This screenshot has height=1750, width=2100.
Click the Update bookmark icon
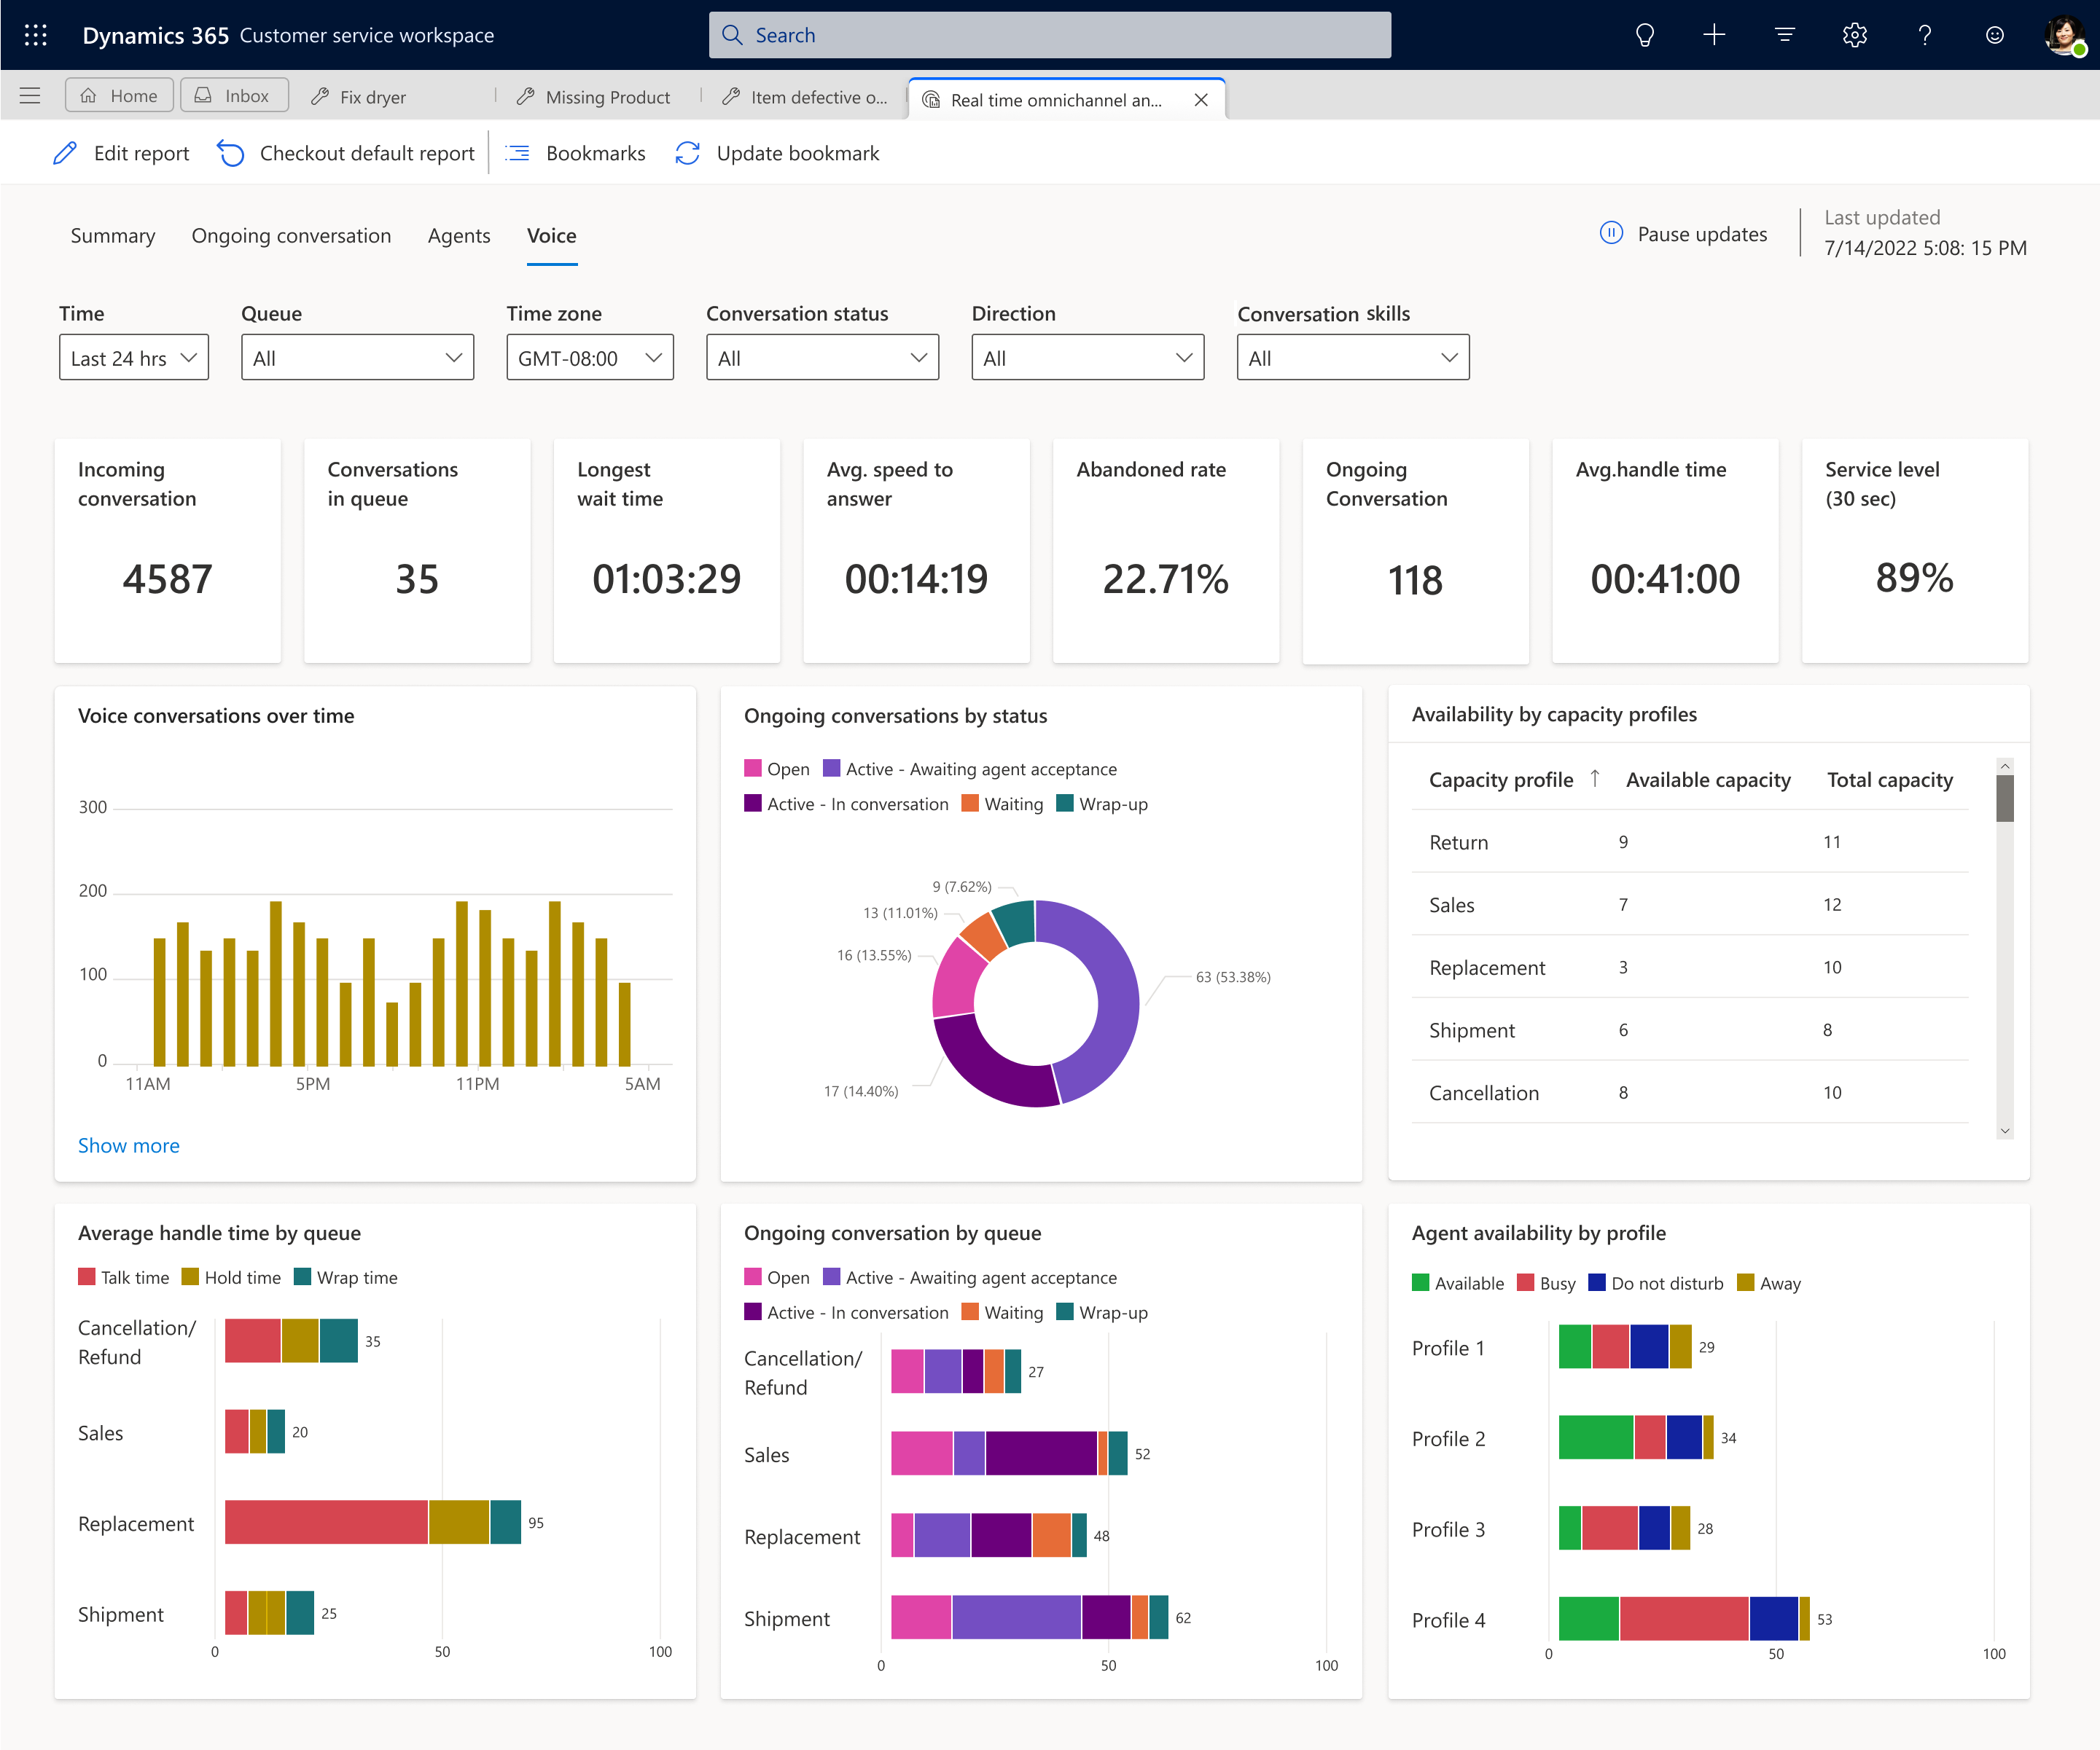[x=689, y=154]
